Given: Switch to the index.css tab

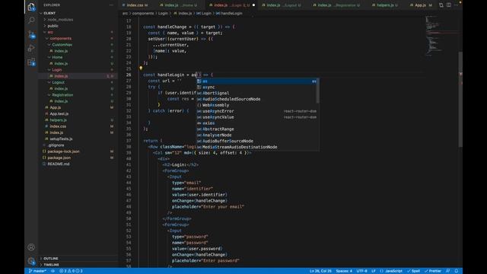Looking at the screenshot, I should (x=135, y=5).
